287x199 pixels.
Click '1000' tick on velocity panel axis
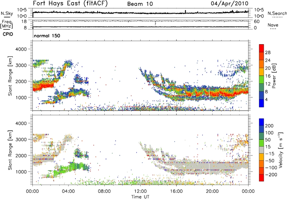pyautogui.click(x=21, y=172)
